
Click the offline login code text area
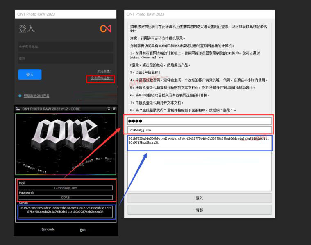click(x=200, y=163)
